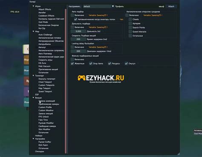Open Свободная камера in the tree
Screen dimensions: 202x157
(x=47, y=126)
